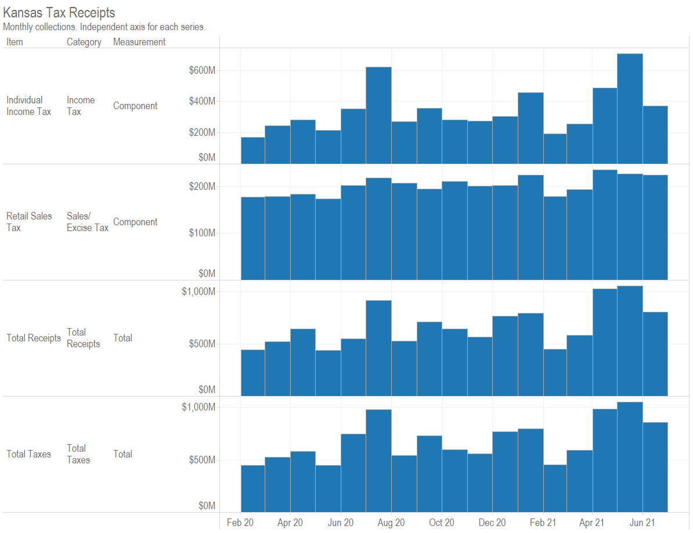Select the "Category" column header
693x533 pixels.
click(x=84, y=42)
